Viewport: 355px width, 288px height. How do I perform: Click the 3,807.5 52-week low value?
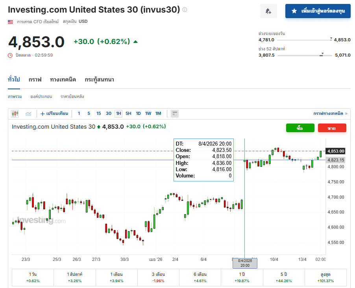click(266, 55)
